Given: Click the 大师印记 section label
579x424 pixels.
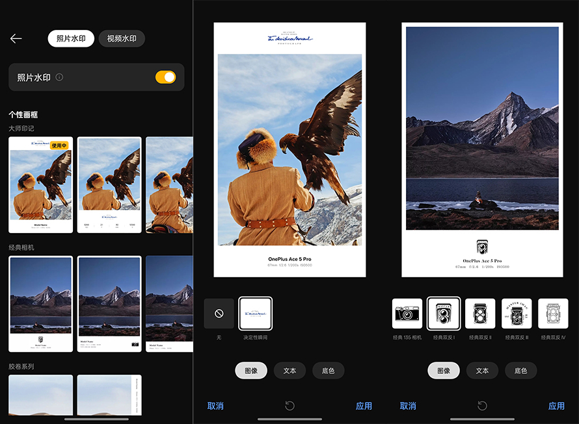Looking at the screenshot, I should (21, 129).
